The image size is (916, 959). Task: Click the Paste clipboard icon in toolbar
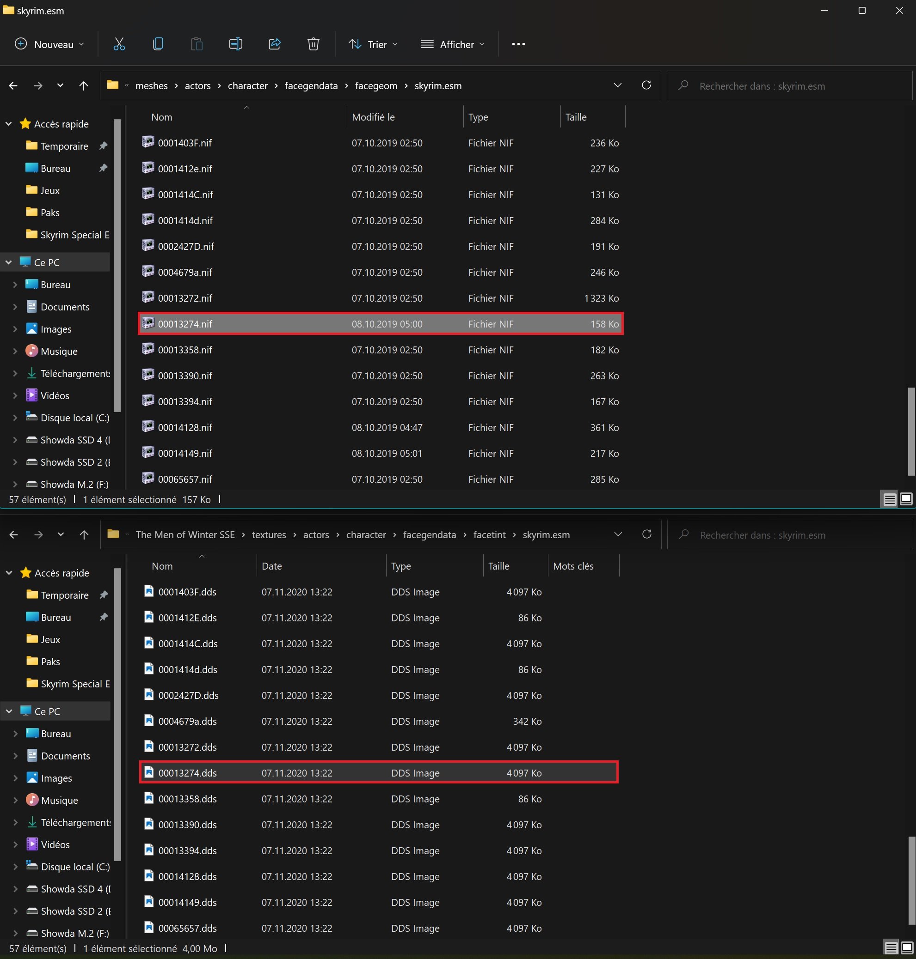pos(197,44)
